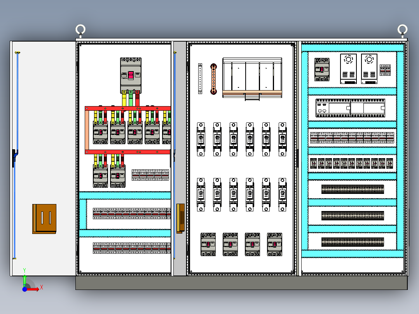
Task: Pick the red-striped MCB row in right panel
Action: pyautogui.click(x=352, y=138)
